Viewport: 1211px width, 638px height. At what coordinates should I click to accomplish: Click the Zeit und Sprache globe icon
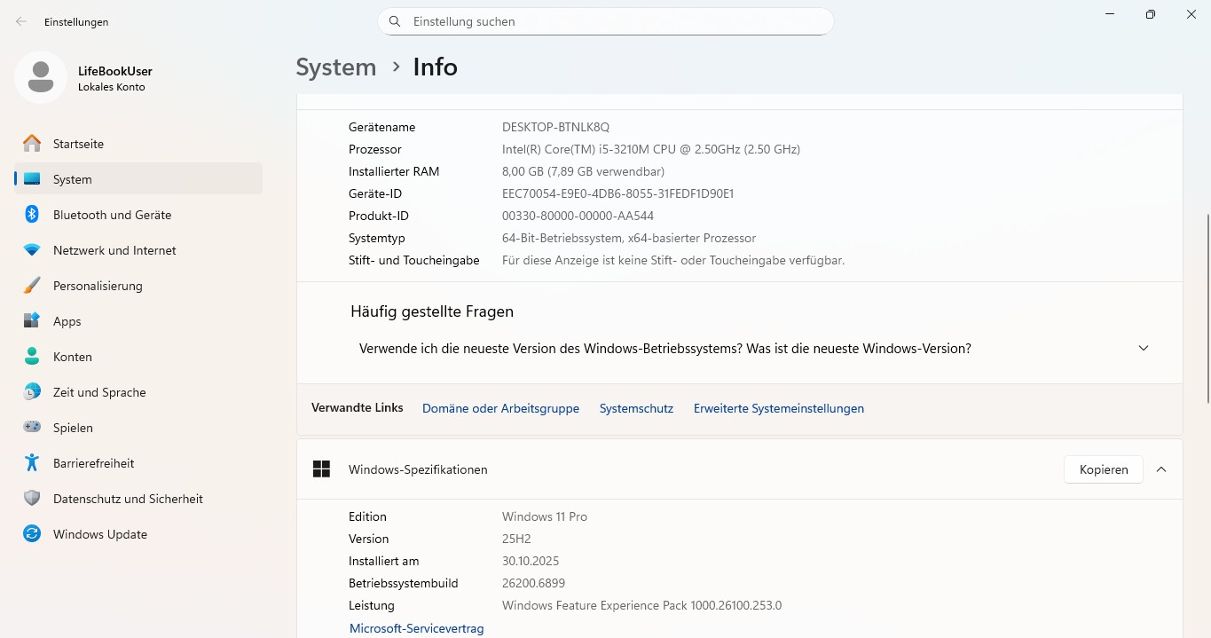point(32,392)
